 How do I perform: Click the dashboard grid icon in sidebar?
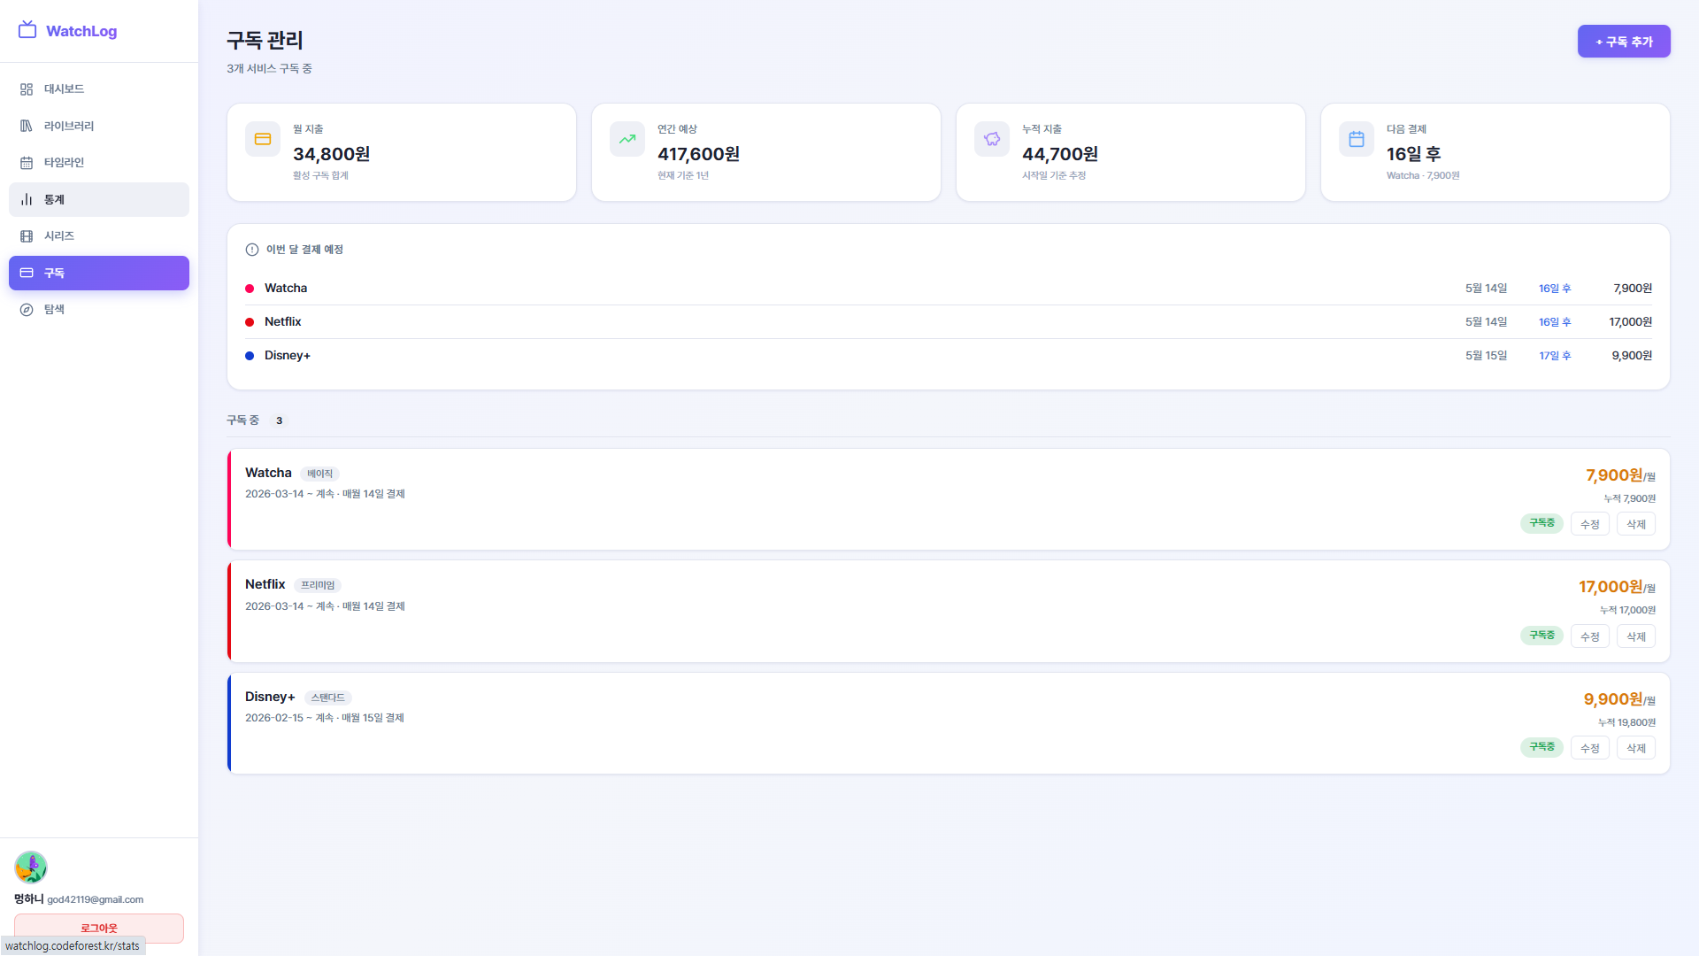pyautogui.click(x=27, y=89)
